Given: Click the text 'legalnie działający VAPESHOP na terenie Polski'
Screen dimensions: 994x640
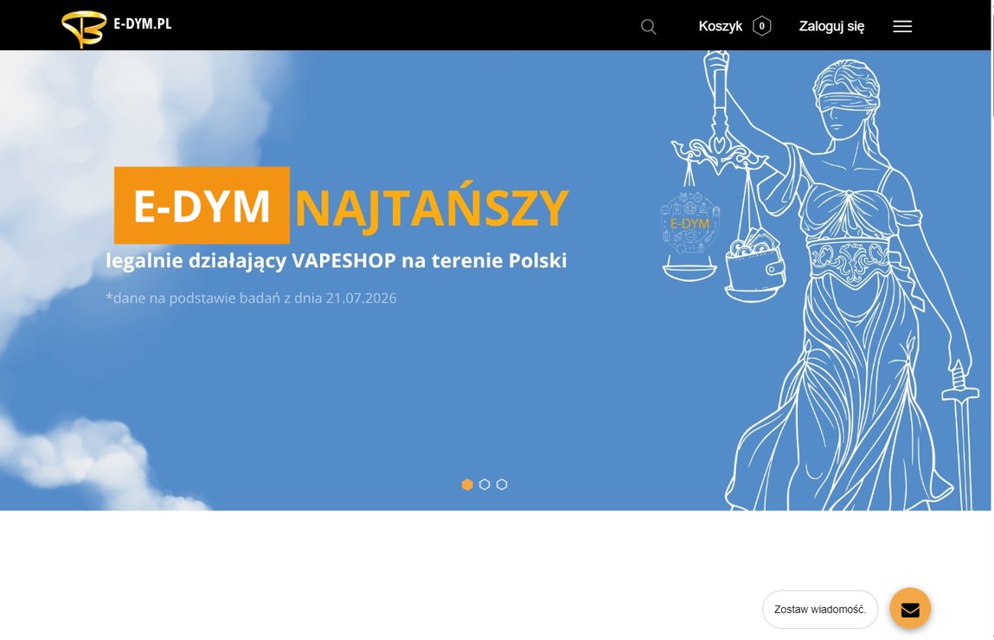Looking at the screenshot, I should tap(336, 260).
